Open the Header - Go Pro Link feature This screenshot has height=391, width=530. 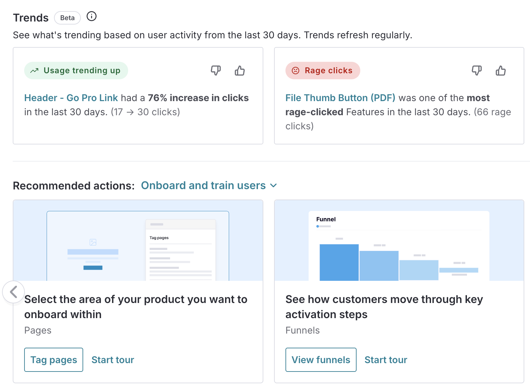click(x=71, y=98)
